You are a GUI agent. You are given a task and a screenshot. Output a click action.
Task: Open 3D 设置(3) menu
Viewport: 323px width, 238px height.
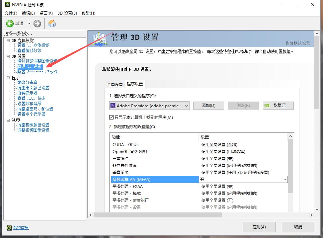pos(67,13)
